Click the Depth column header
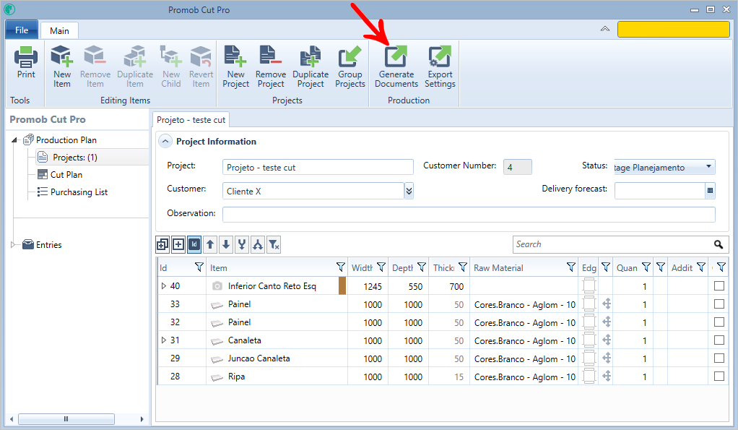 402,267
